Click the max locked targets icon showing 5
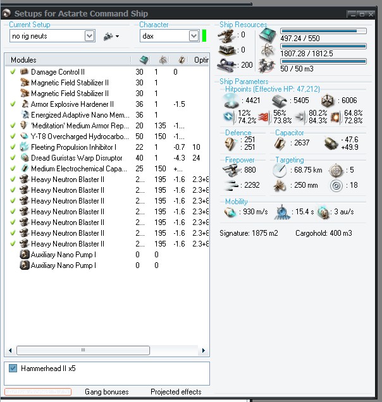The image size is (382, 402). coord(336,171)
